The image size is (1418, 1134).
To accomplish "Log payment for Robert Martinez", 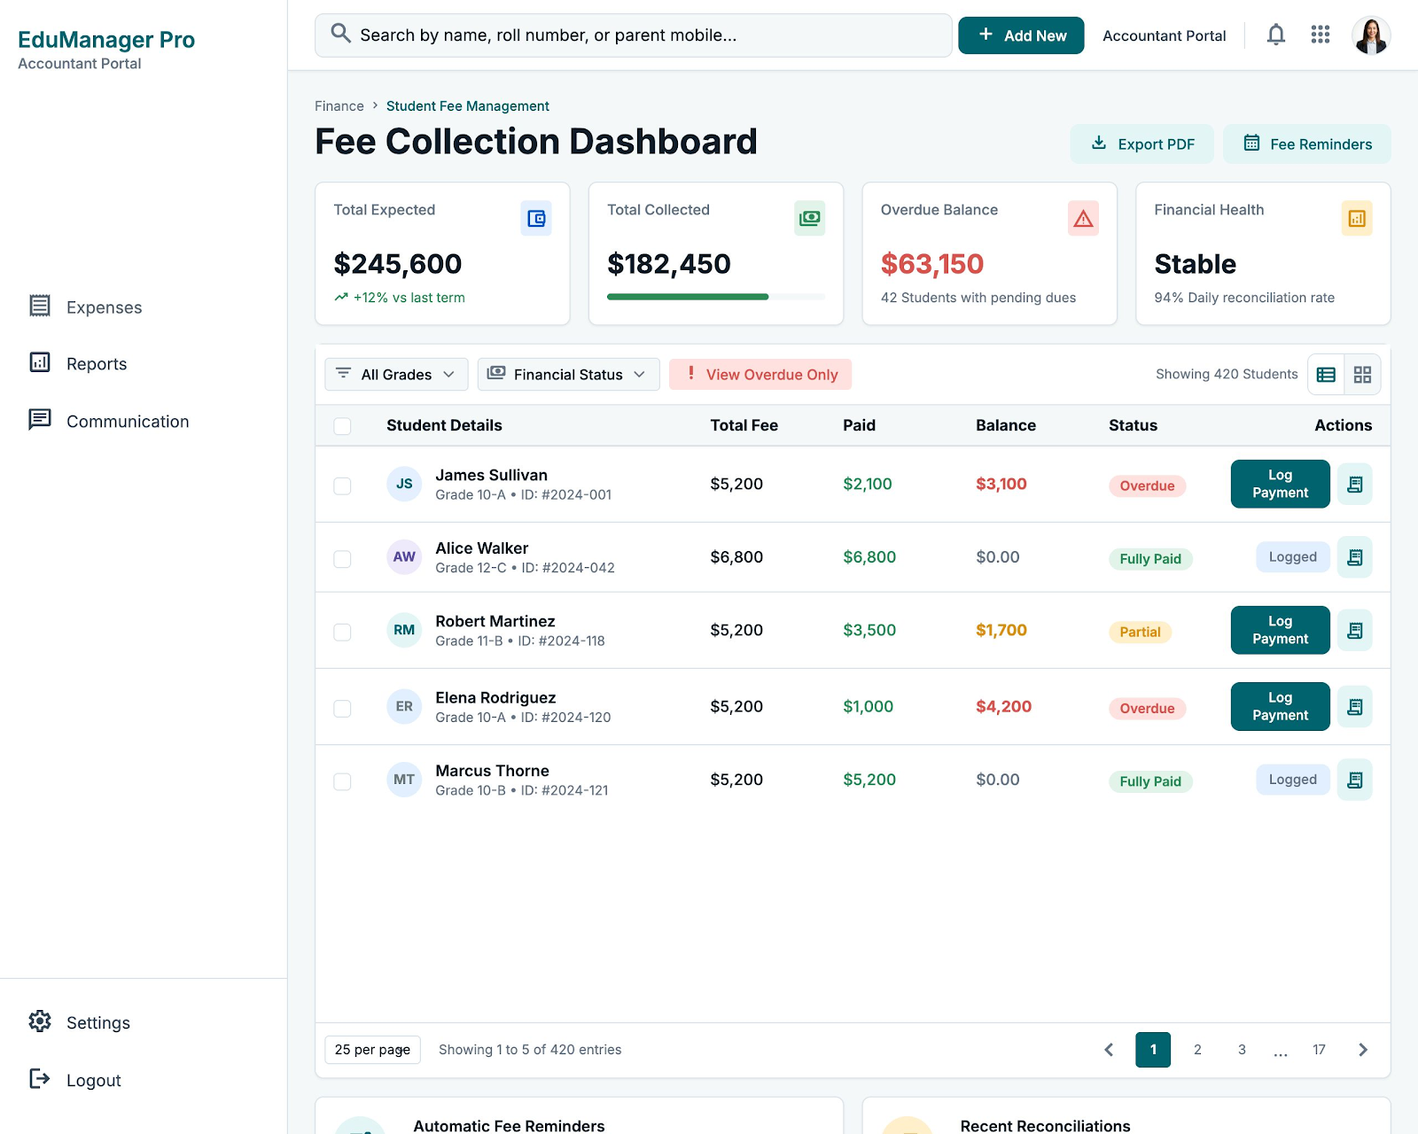I will click(1280, 630).
